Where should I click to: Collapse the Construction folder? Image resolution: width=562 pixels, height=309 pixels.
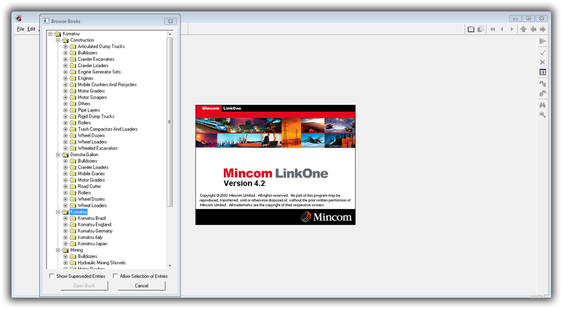coord(58,40)
